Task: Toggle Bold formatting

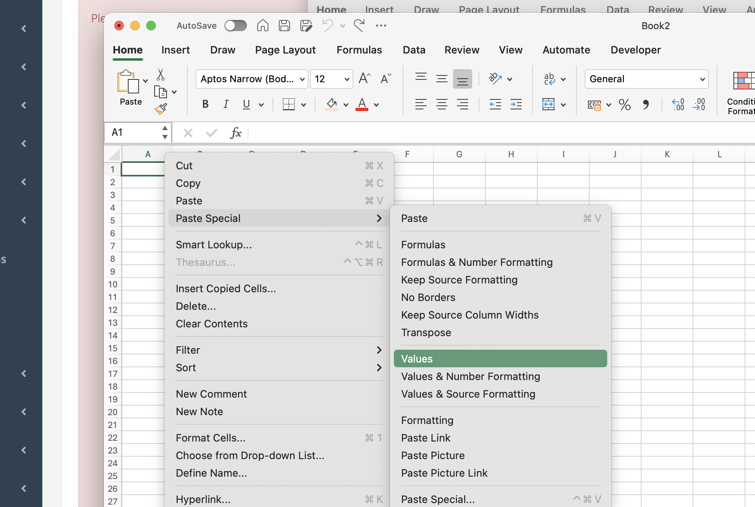Action: tap(205, 104)
